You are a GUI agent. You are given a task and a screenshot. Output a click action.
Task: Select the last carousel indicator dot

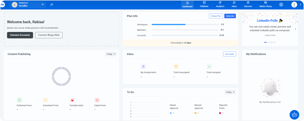point(275,42)
